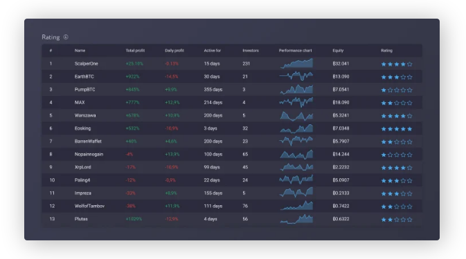Open the ScalperOne trader name
The width and height of the screenshot is (466, 259).
pos(86,64)
